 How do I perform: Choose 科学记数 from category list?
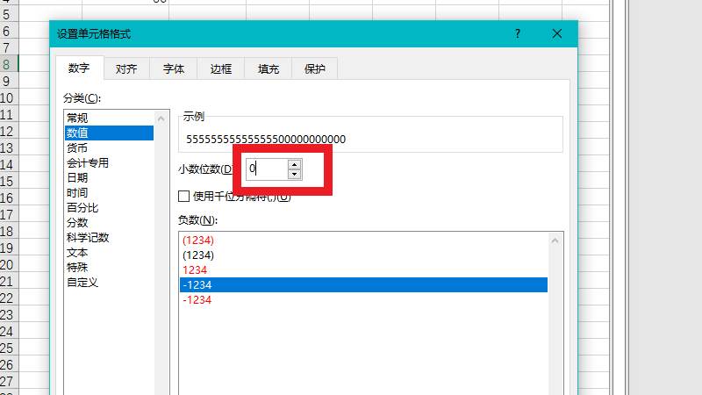coord(88,238)
